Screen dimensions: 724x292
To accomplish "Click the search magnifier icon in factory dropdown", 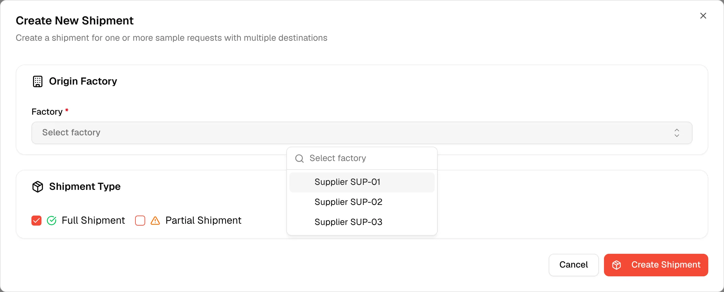I will 299,159.
